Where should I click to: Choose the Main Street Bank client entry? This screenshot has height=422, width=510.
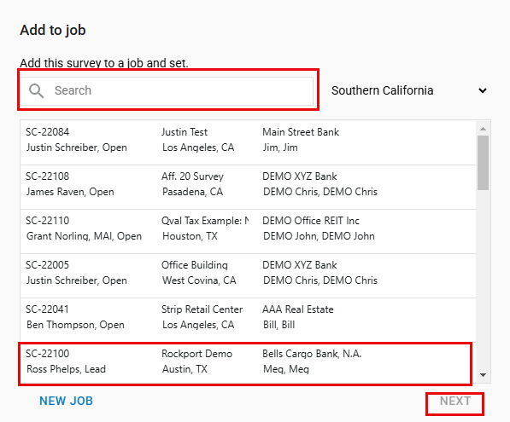tap(301, 132)
